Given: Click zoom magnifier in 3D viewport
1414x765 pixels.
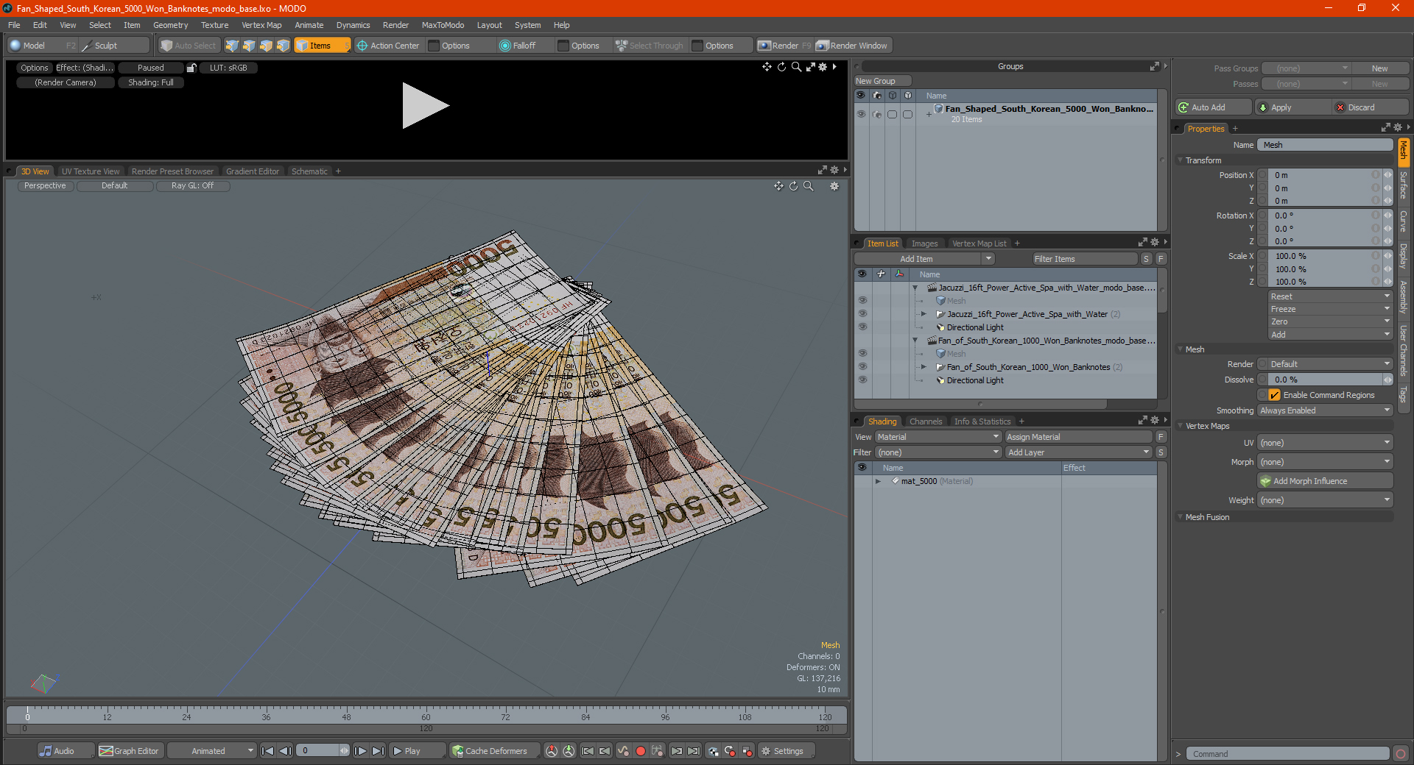Looking at the screenshot, I should 809,186.
